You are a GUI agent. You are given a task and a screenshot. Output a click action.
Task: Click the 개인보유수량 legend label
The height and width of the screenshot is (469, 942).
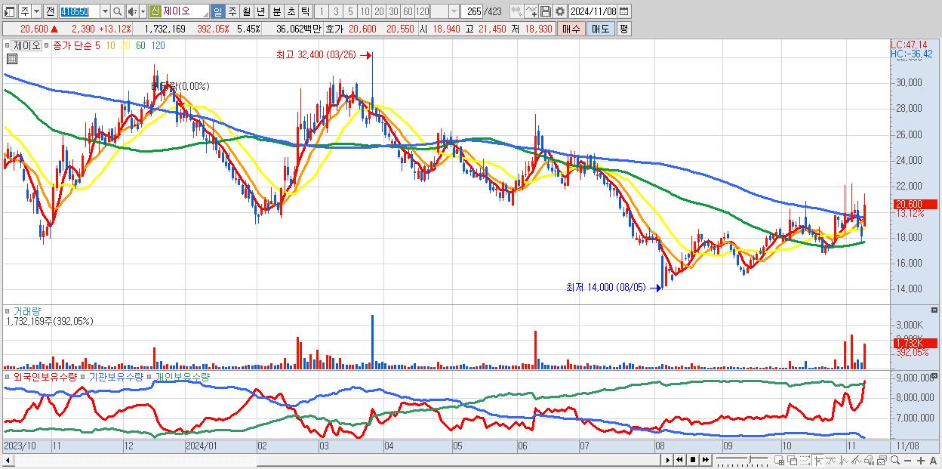(182, 376)
